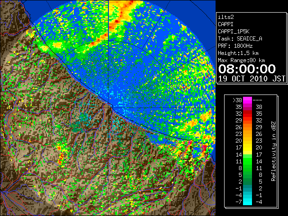
Task: Select the teal -1 to 2 color swatch
Action: [x=247, y=188]
